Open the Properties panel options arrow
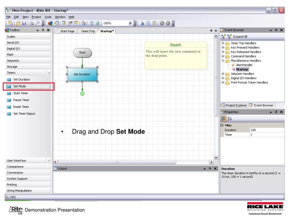 (271, 112)
